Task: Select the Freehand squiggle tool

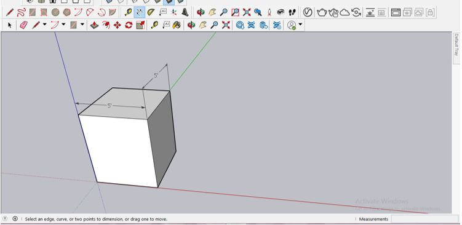Action: pos(21,12)
